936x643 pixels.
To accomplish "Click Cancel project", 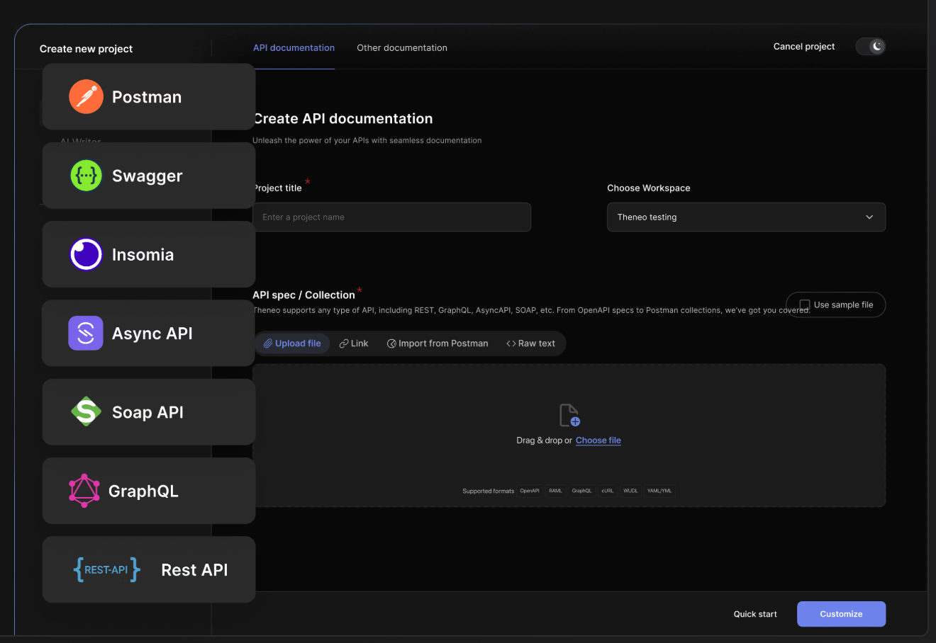I will tap(804, 47).
